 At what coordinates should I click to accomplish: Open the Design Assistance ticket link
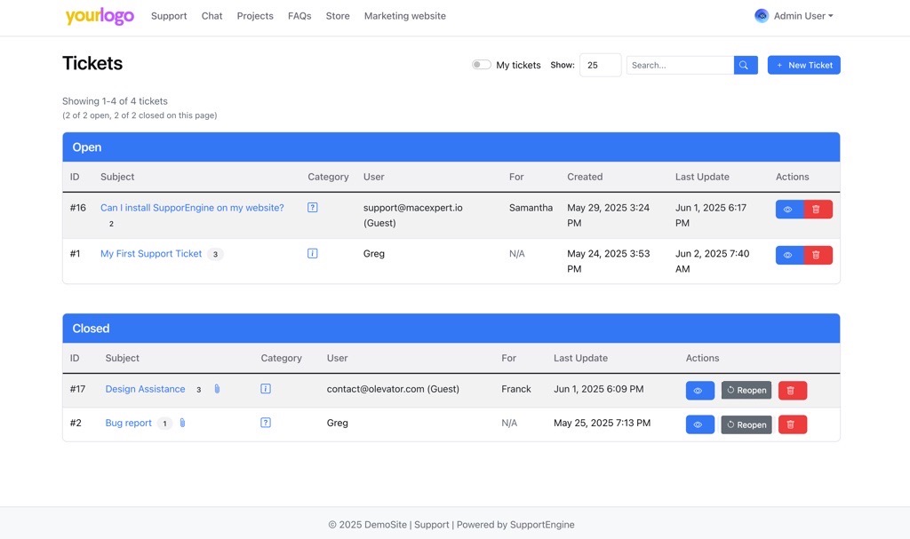click(145, 388)
